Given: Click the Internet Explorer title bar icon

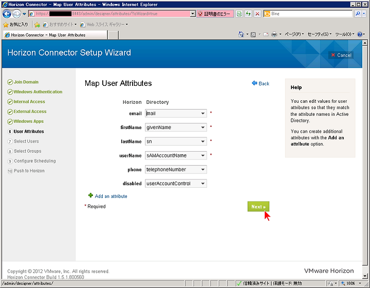Looking at the screenshot, I should (5, 4).
